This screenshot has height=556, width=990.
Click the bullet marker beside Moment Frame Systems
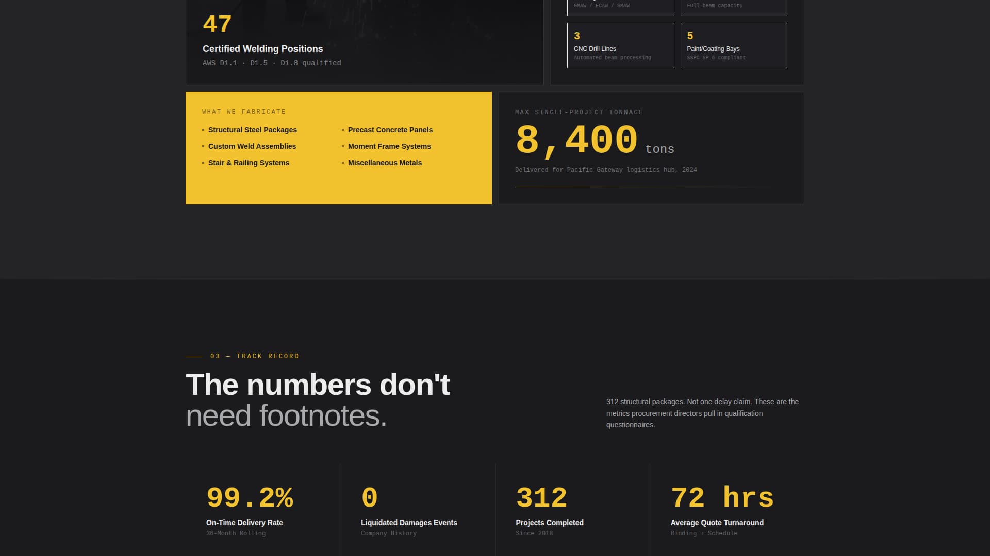click(343, 146)
